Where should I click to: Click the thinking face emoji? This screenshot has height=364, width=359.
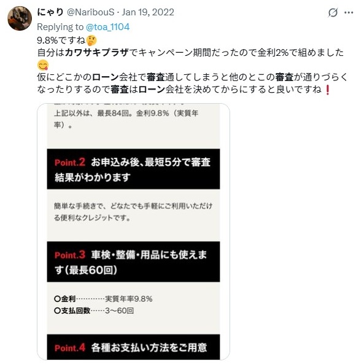tap(91, 41)
